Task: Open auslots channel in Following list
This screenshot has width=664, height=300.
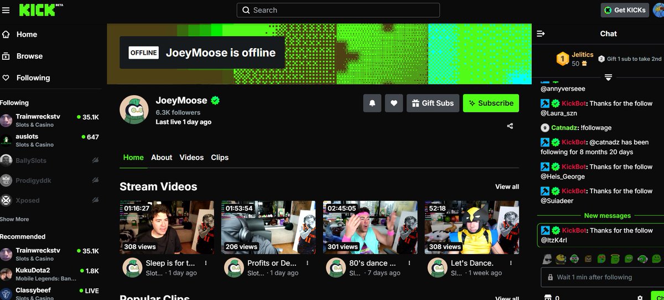Action: coord(50,140)
